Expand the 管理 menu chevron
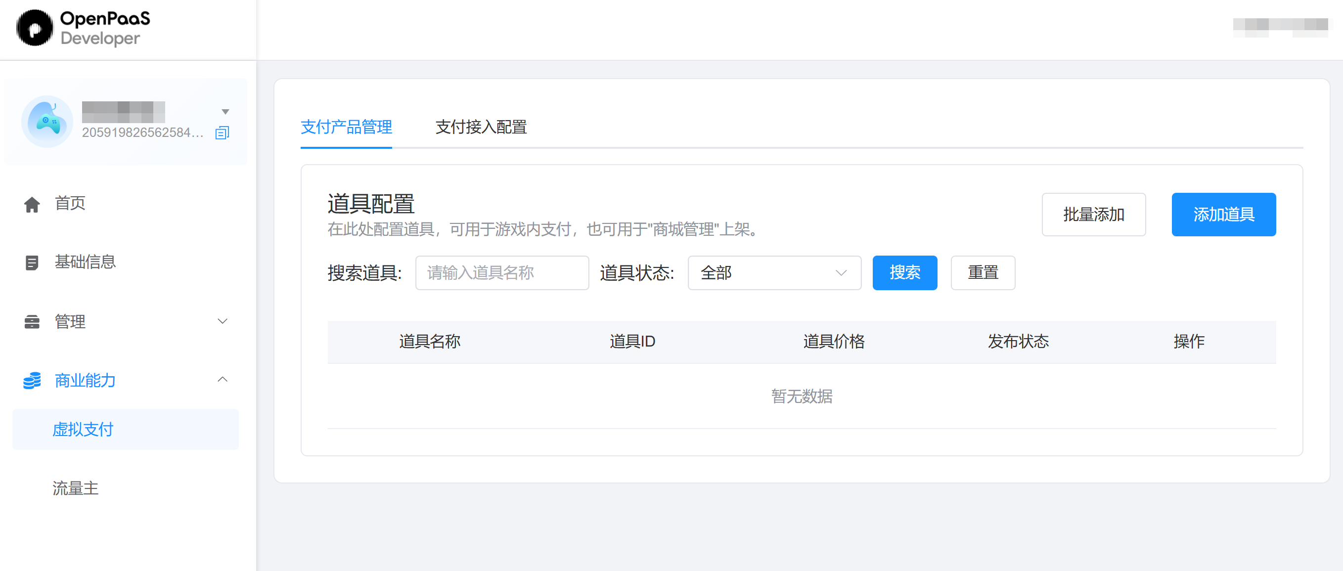This screenshot has height=571, width=1343. (x=223, y=321)
